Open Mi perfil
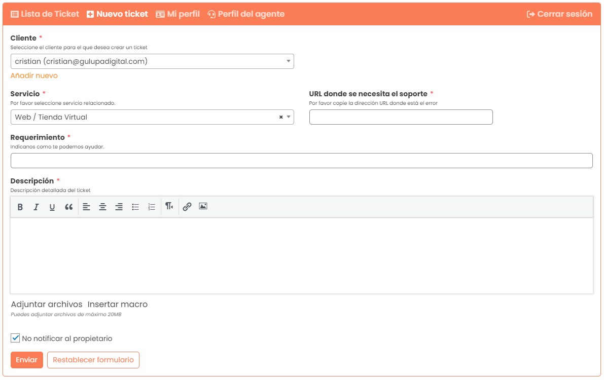Screen dimensions: 604x380 [177, 14]
